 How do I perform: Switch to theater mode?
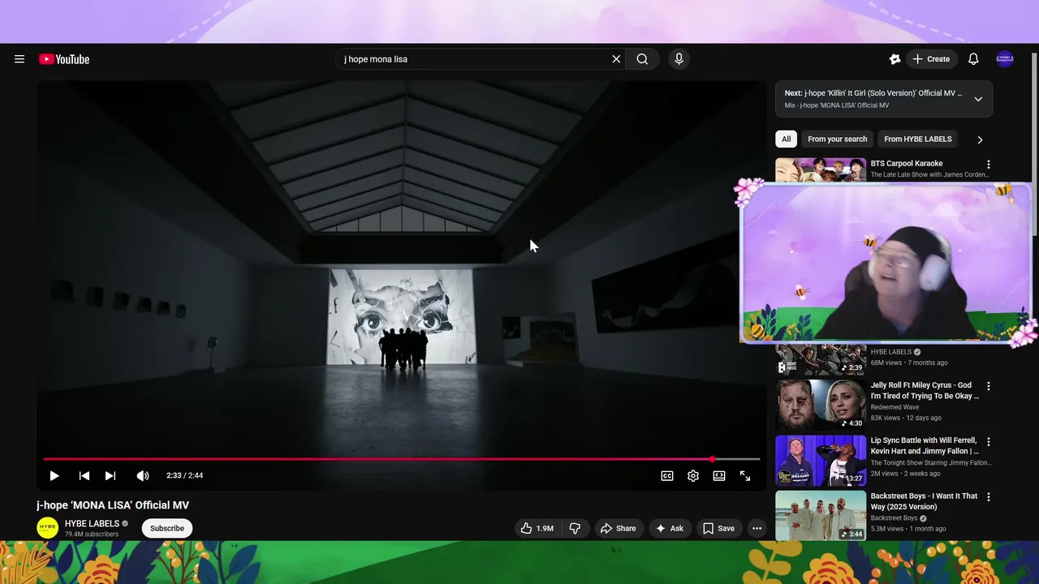pyautogui.click(x=719, y=476)
